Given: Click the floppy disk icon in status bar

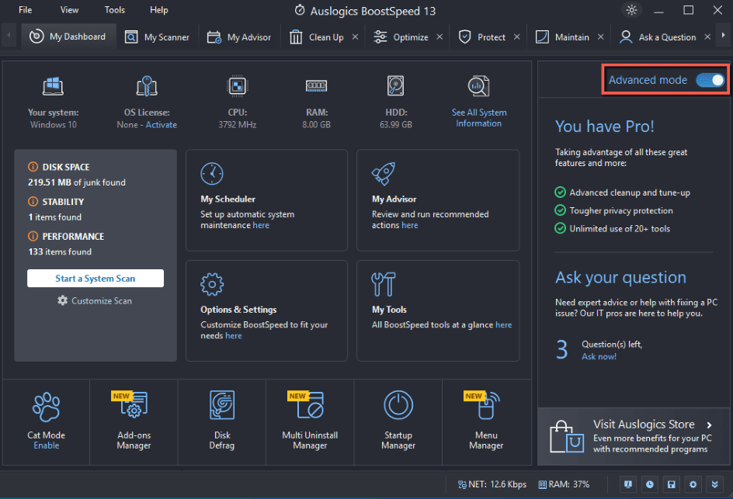Looking at the screenshot, I should point(672,484).
